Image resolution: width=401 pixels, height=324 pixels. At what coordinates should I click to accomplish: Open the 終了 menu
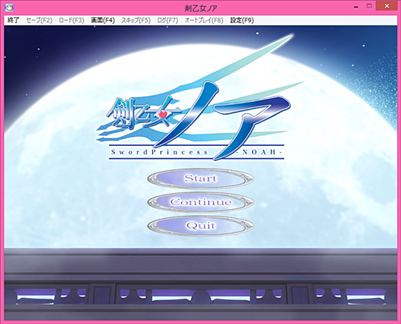[13, 21]
